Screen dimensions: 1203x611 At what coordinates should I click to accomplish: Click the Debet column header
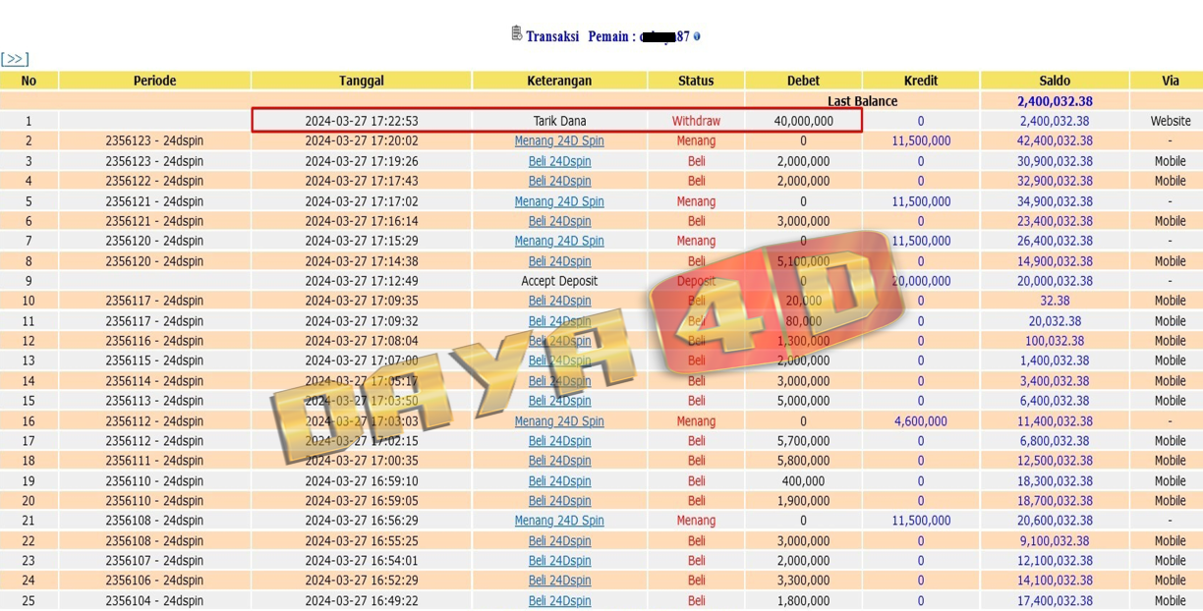point(803,81)
